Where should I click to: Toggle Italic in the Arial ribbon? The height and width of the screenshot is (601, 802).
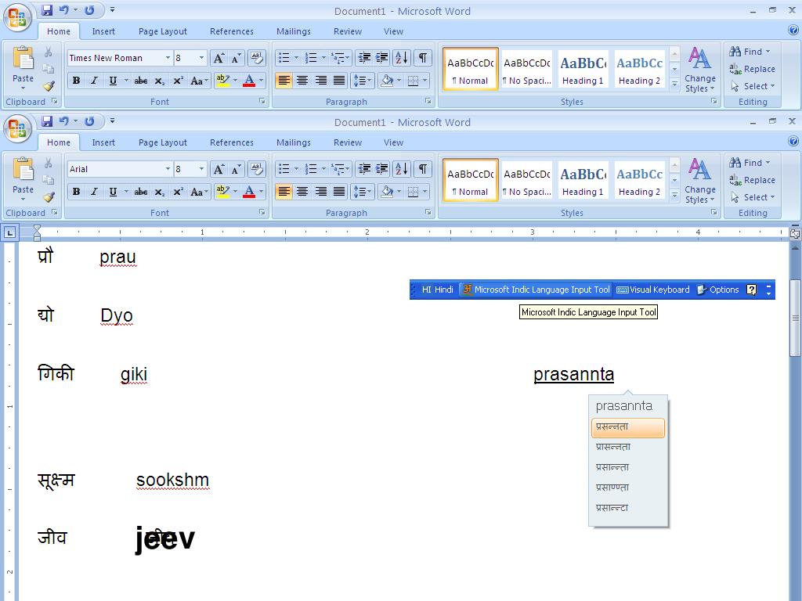(94, 192)
